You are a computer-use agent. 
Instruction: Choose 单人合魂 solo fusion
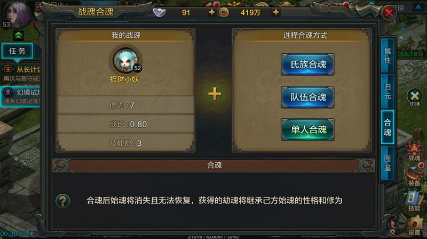point(308,129)
